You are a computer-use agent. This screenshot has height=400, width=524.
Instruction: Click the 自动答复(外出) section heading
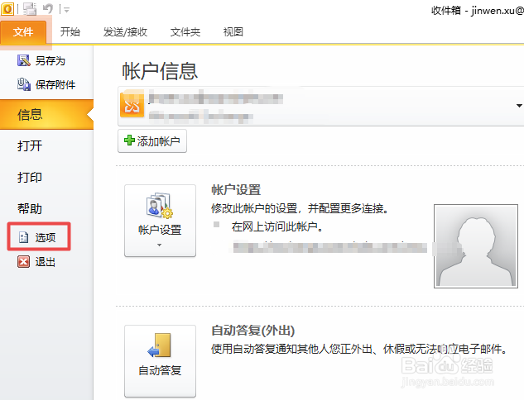pyautogui.click(x=253, y=331)
